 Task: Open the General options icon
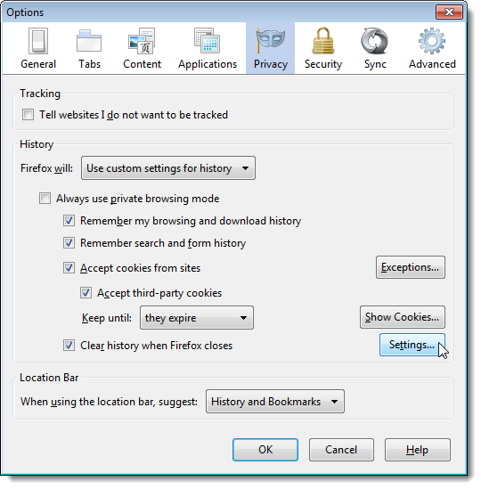coord(38,41)
